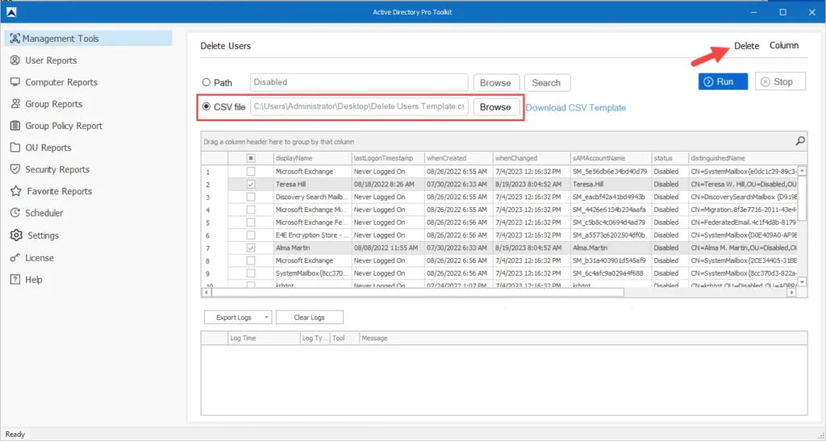Open Settings gear icon
The height and width of the screenshot is (441, 826).
(x=16, y=235)
